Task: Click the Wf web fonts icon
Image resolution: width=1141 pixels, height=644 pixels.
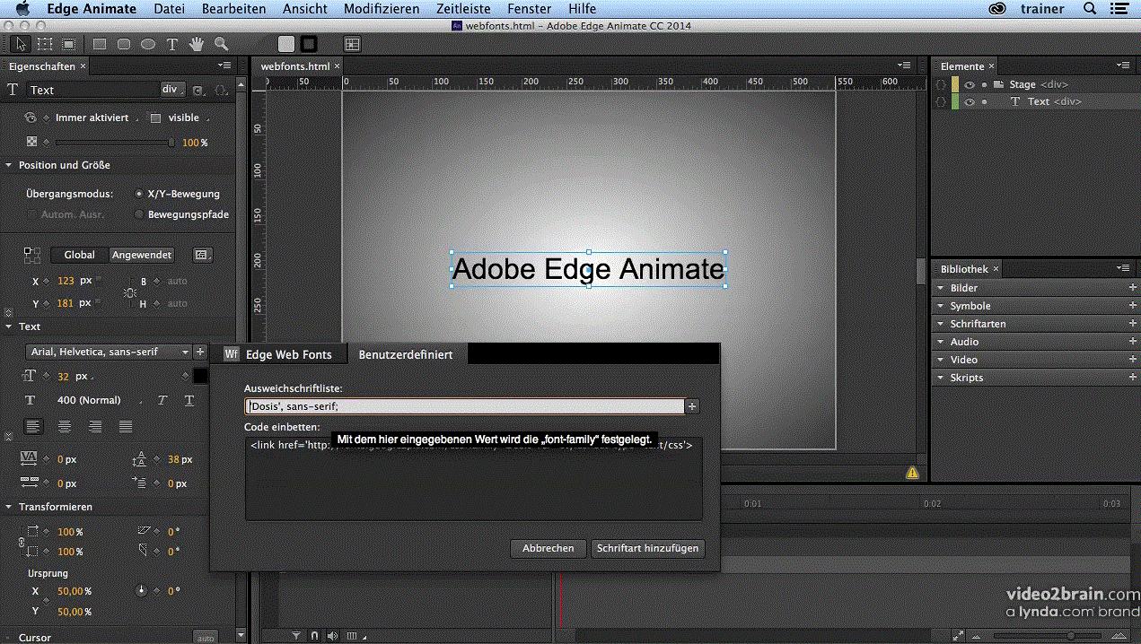Action: [232, 354]
